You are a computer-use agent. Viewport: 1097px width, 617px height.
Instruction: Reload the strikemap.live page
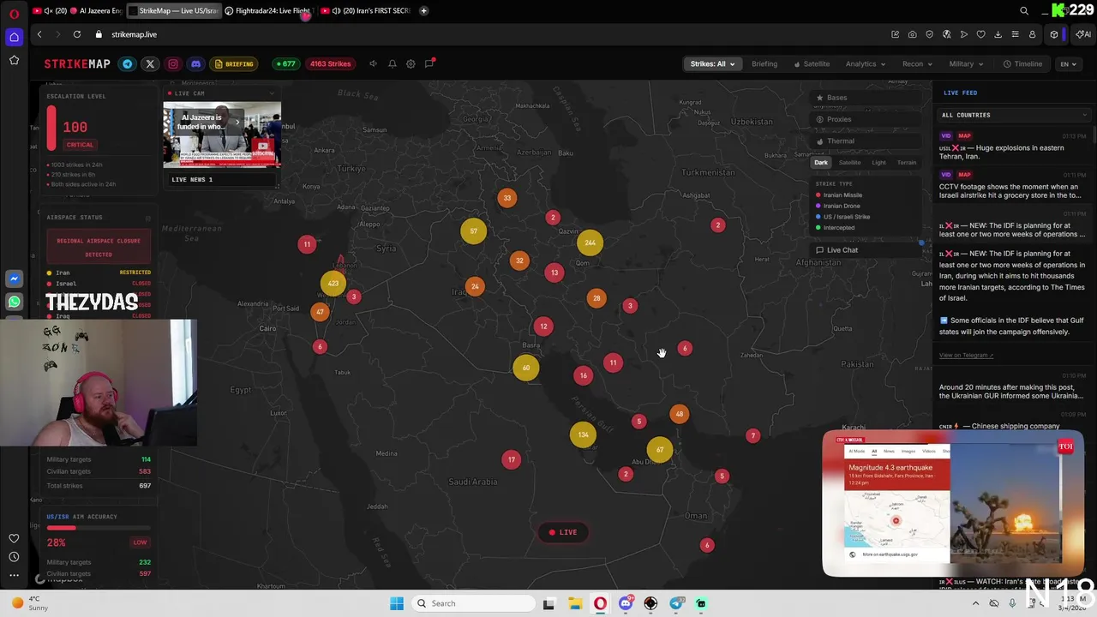point(77,34)
